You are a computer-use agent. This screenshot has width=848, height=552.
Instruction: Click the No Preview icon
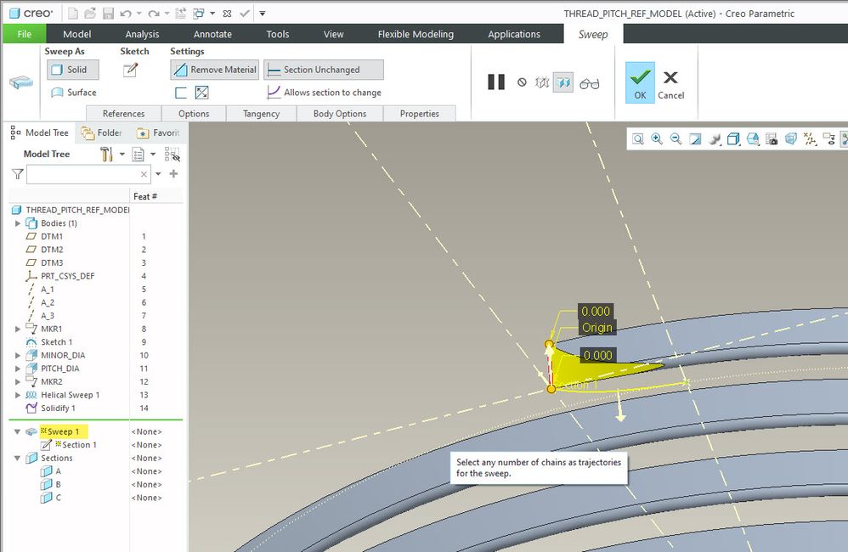522,82
